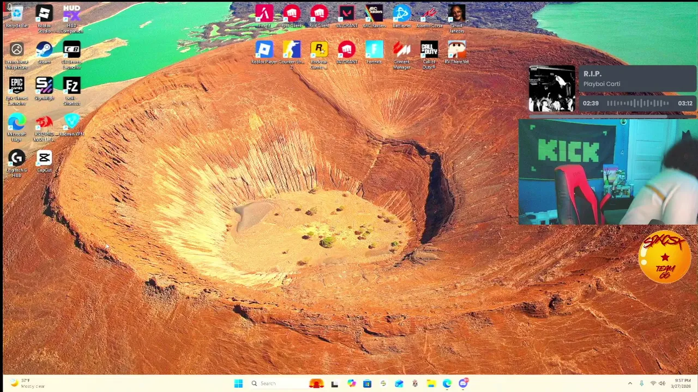698x392 pixels.
Task: Open File Explorer from the taskbar
Action: coord(431,383)
